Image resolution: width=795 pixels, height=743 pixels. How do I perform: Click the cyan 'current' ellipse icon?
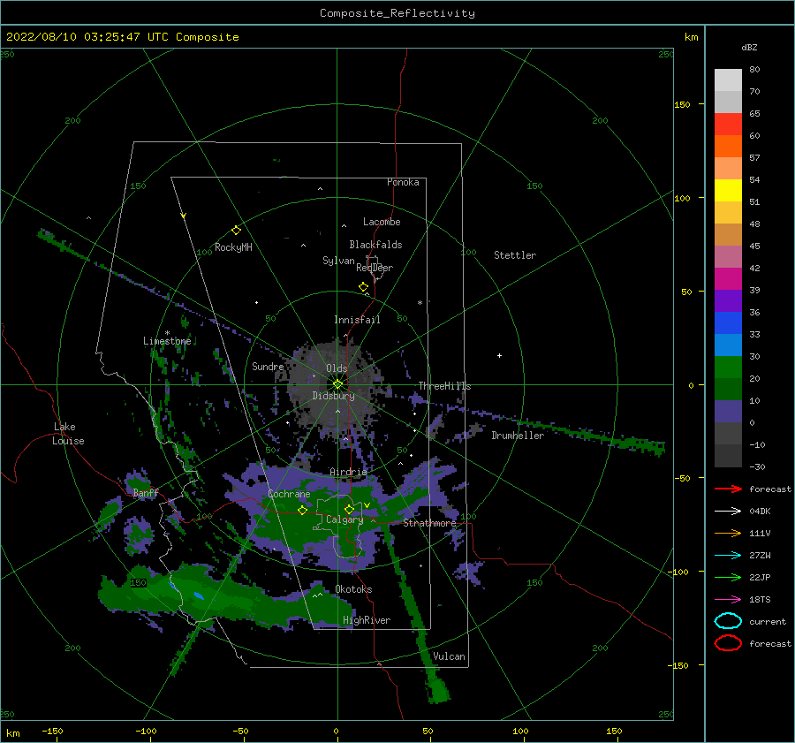728,621
